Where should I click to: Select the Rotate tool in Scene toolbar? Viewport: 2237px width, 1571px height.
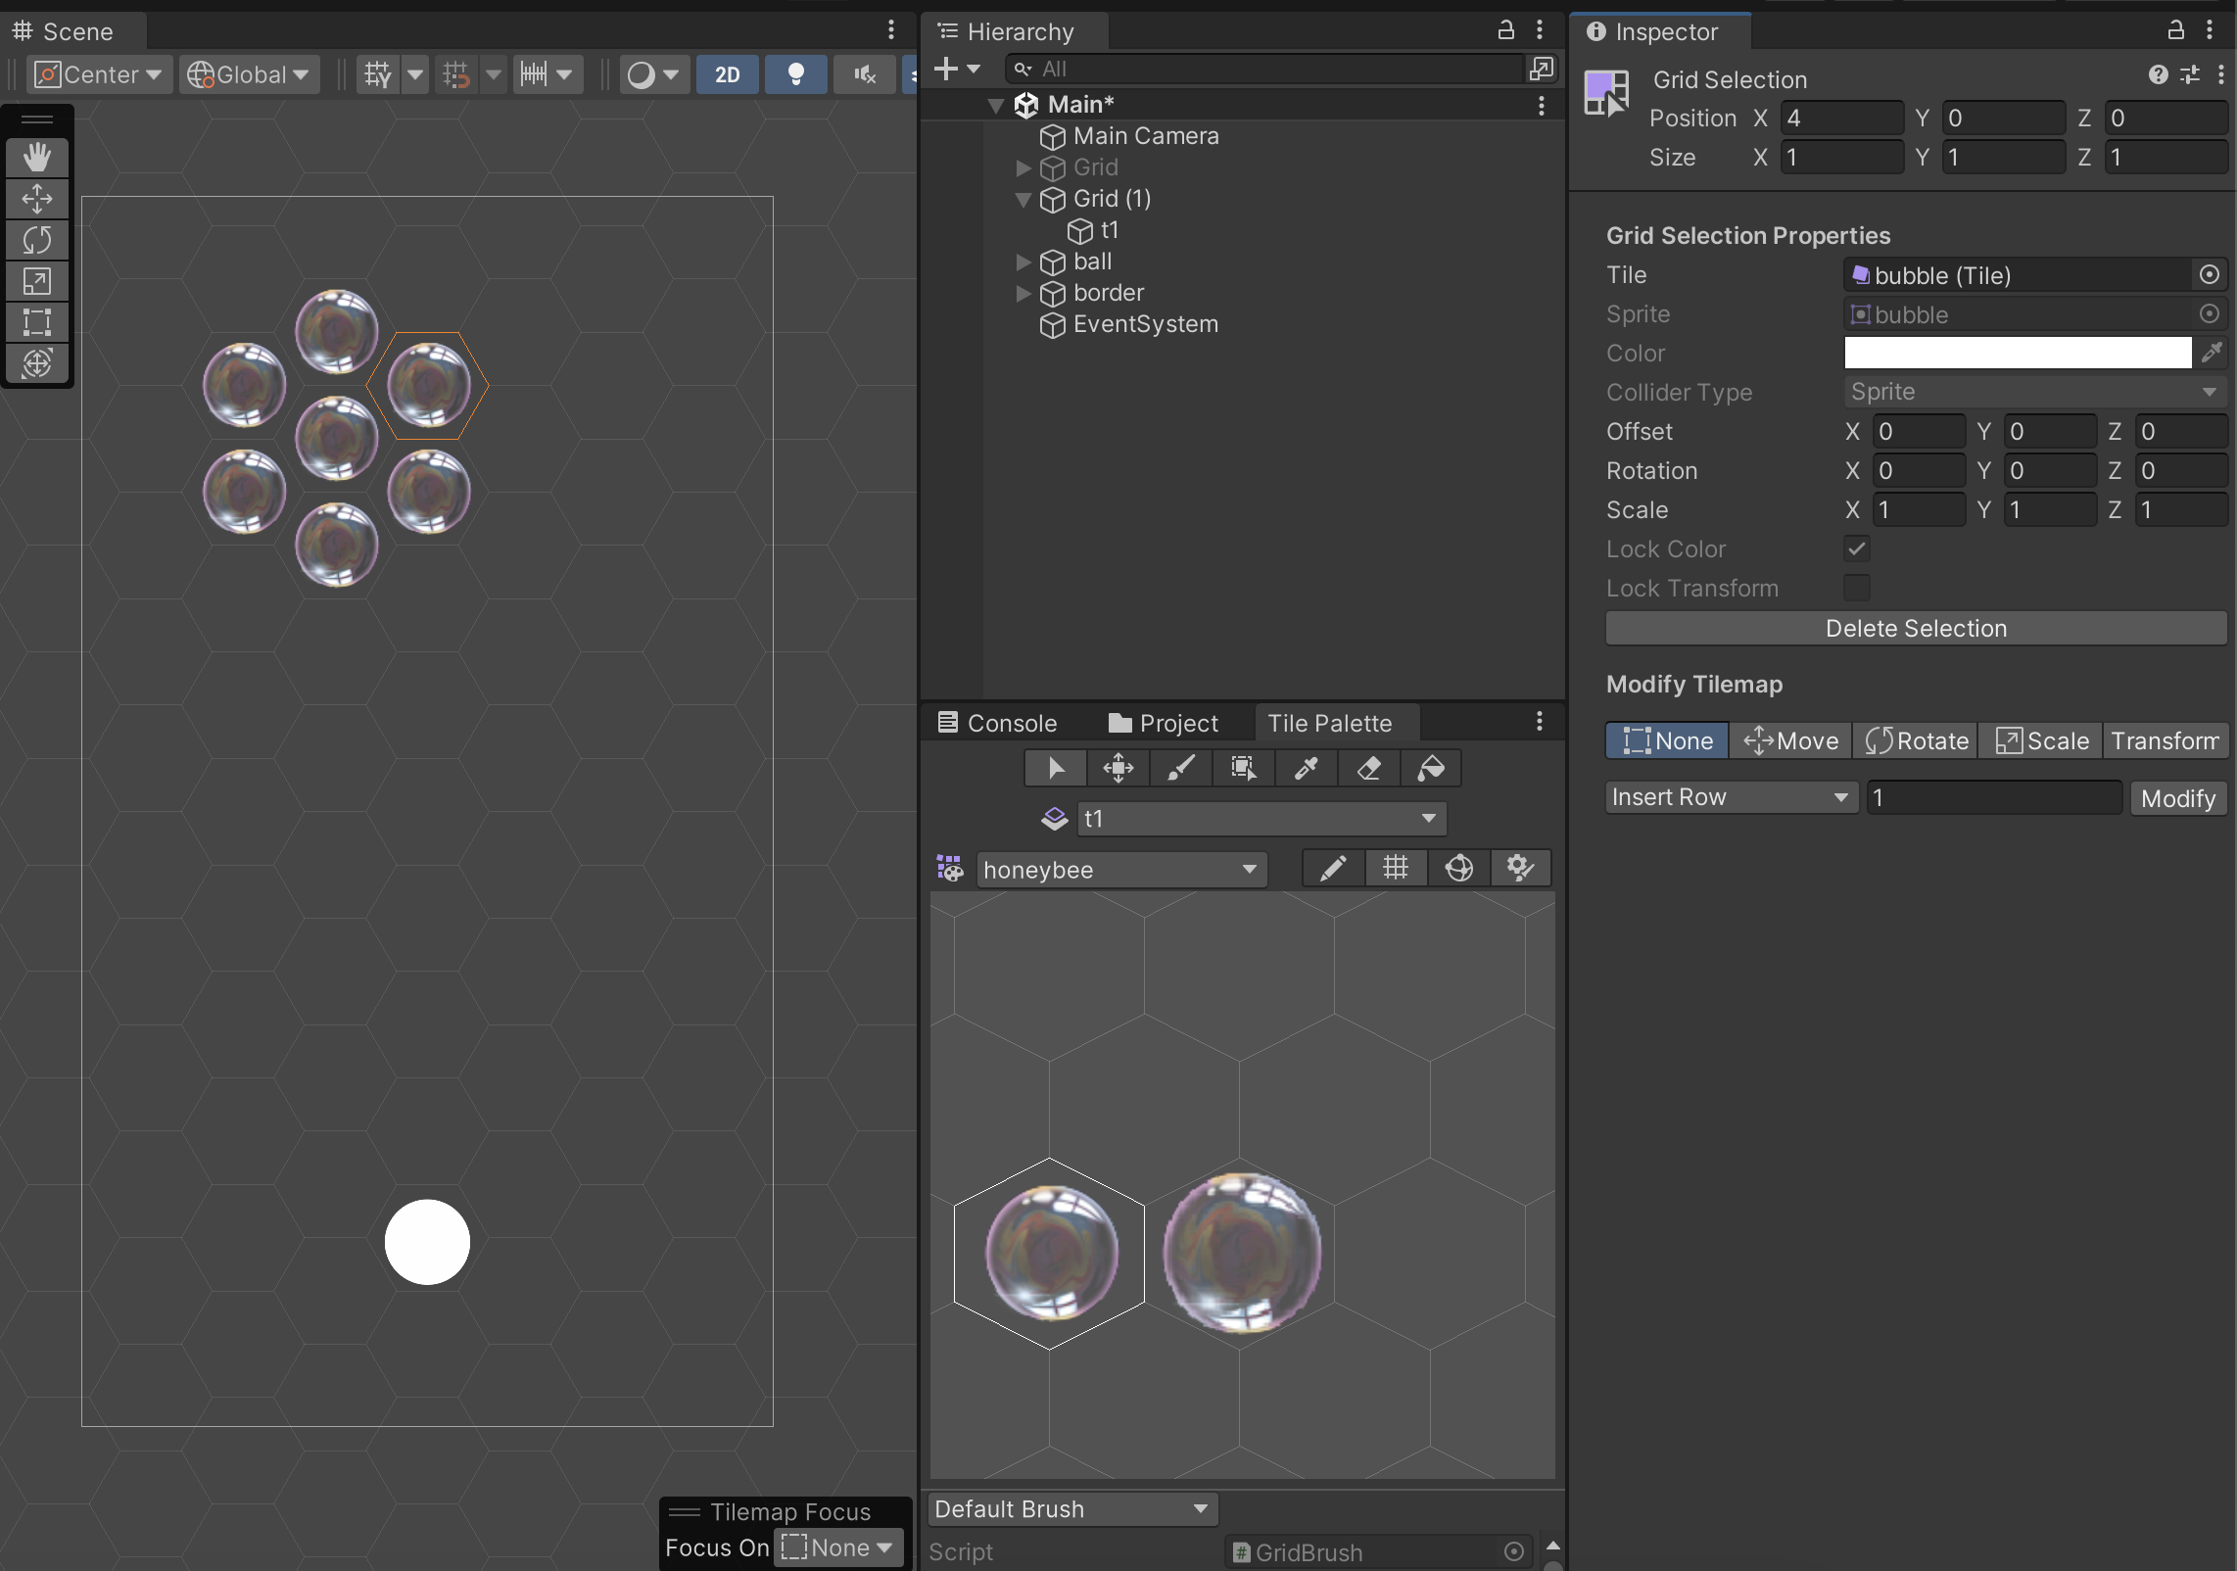point(37,240)
